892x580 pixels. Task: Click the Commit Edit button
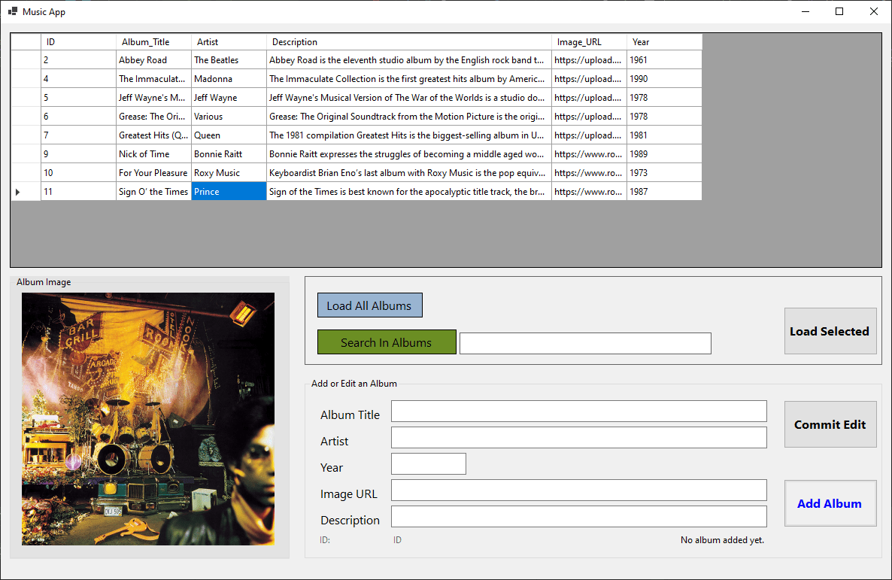pos(830,424)
